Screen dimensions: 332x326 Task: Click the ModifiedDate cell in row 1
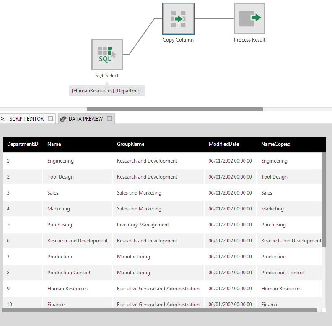pos(230,161)
